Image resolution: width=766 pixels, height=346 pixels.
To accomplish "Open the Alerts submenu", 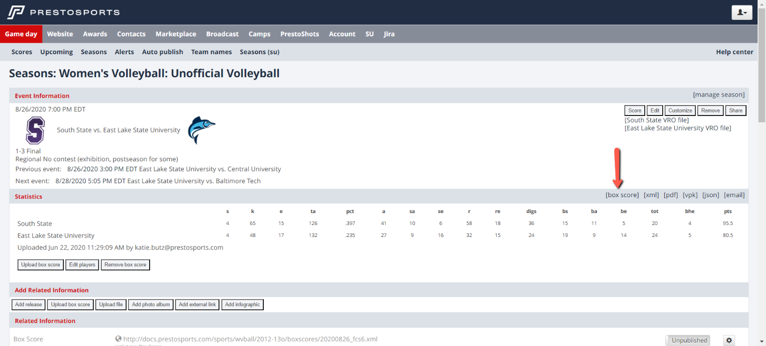I will pyautogui.click(x=124, y=52).
